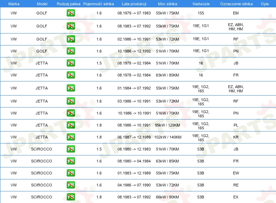Viewport: 276px width, 203px height.
Task: Click date range 08.1980 -> 12.1983
Action: tap(134, 149)
